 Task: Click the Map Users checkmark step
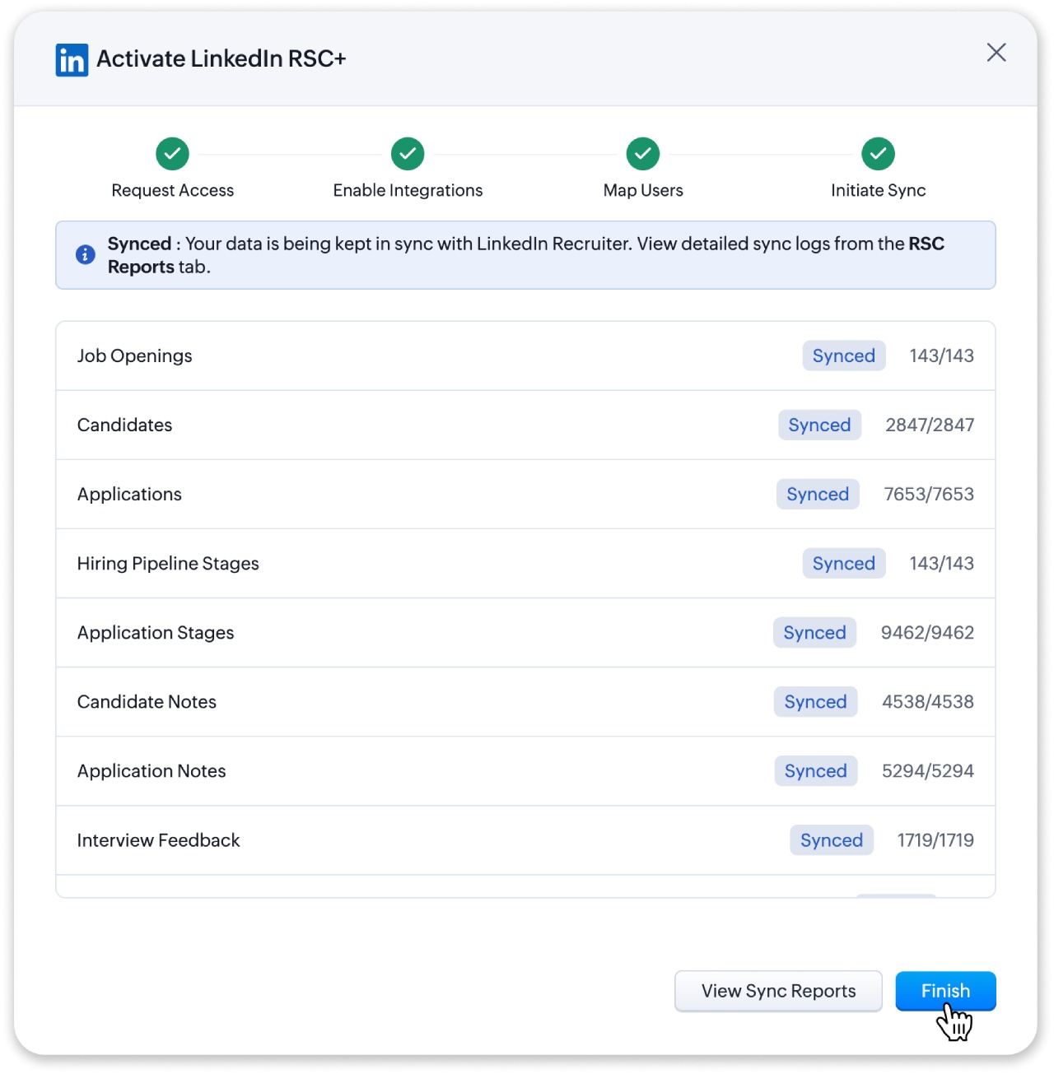643,153
